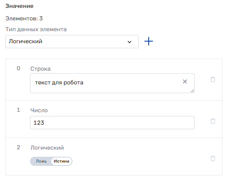Add new element with the plus icon
227x180 pixels.
(149, 41)
